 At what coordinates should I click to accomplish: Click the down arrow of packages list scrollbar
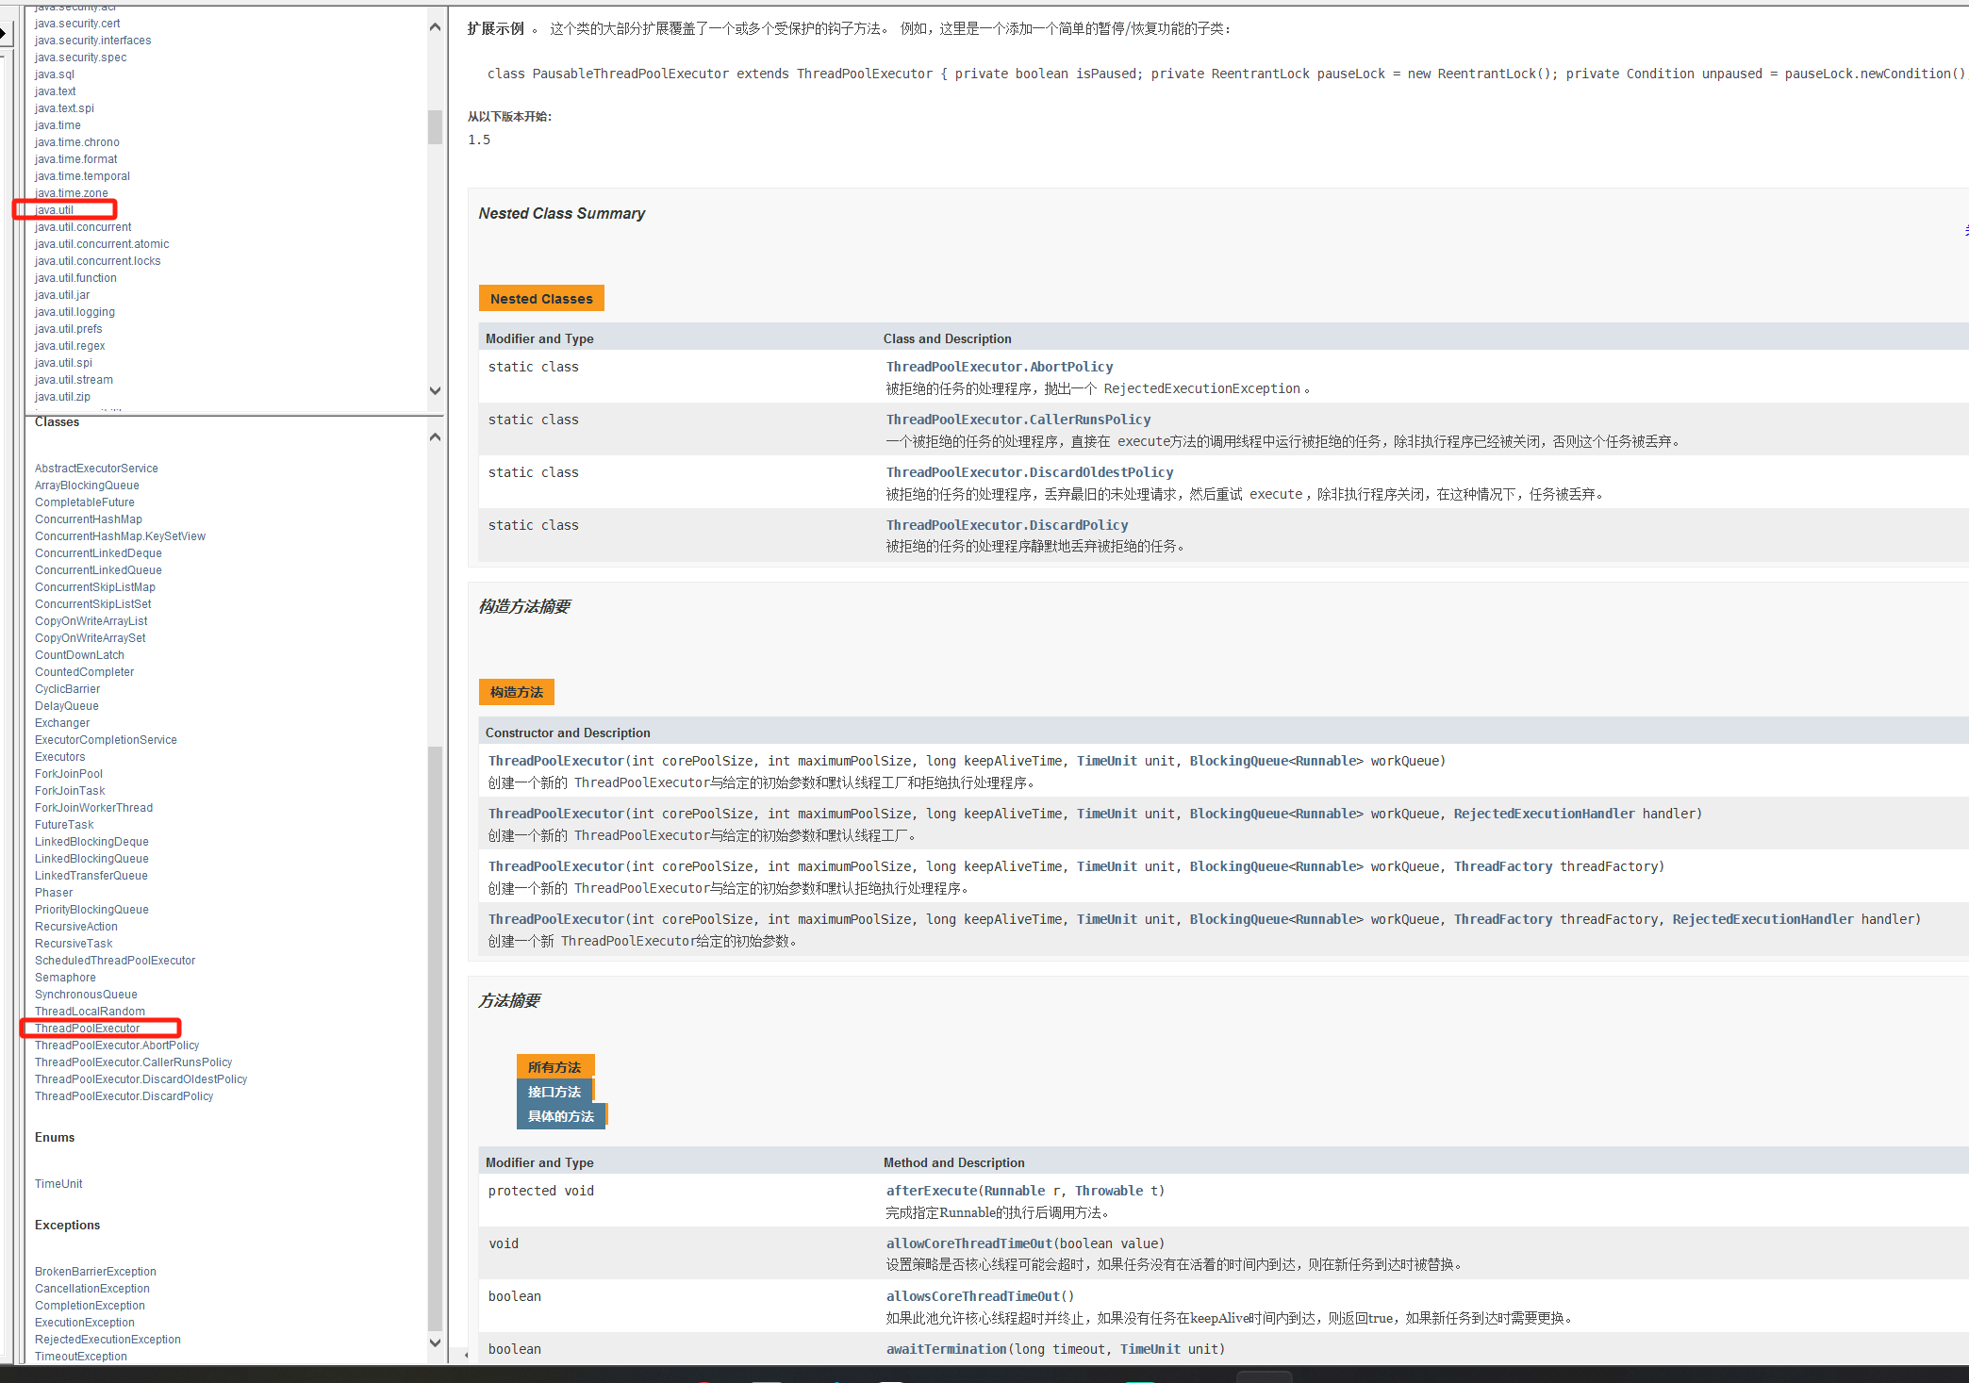click(435, 390)
